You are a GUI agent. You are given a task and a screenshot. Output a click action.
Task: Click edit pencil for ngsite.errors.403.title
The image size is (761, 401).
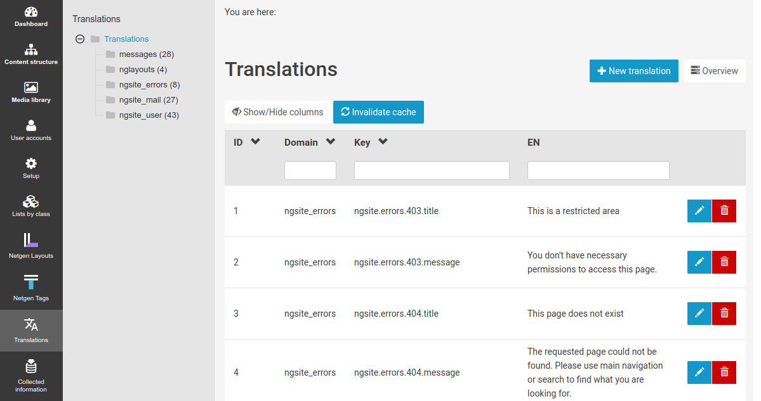pyautogui.click(x=699, y=211)
